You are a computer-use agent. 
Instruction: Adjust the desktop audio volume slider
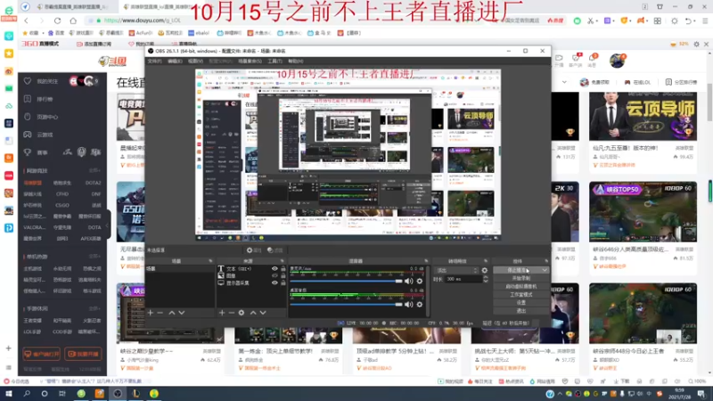(347, 304)
